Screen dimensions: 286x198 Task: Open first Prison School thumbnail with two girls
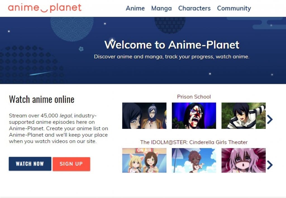click(144, 116)
